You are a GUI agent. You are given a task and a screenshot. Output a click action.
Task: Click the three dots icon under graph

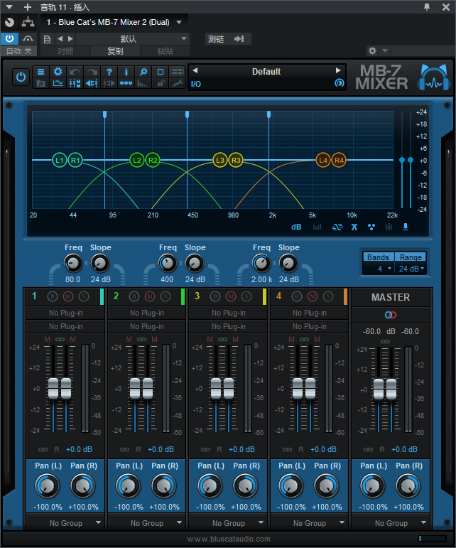coord(371,227)
